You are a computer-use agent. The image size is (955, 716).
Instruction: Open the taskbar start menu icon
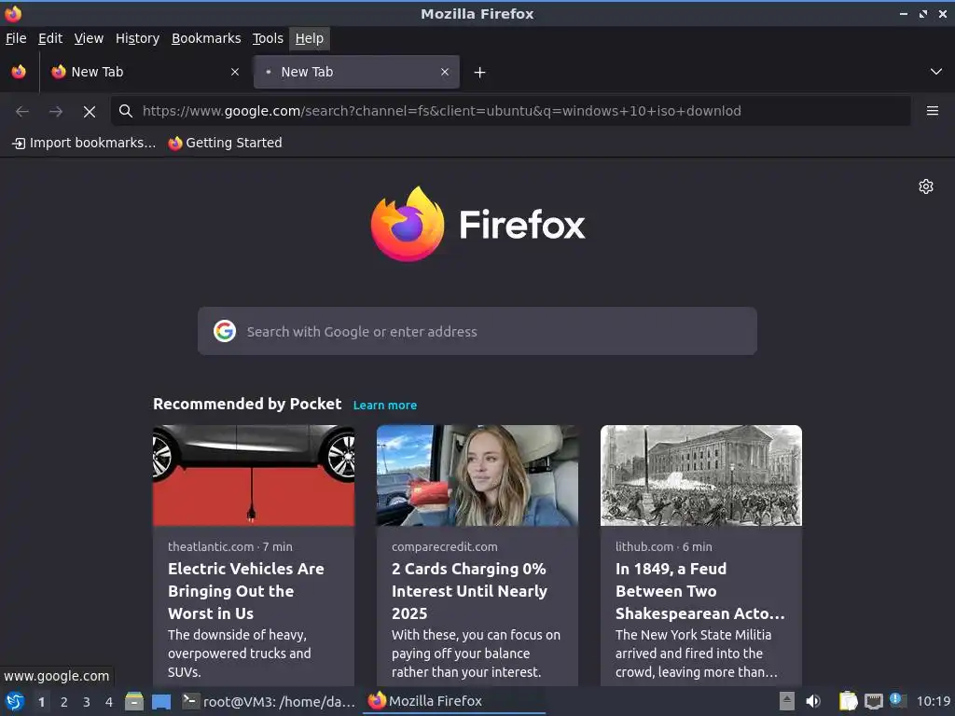click(x=14, y=701)
